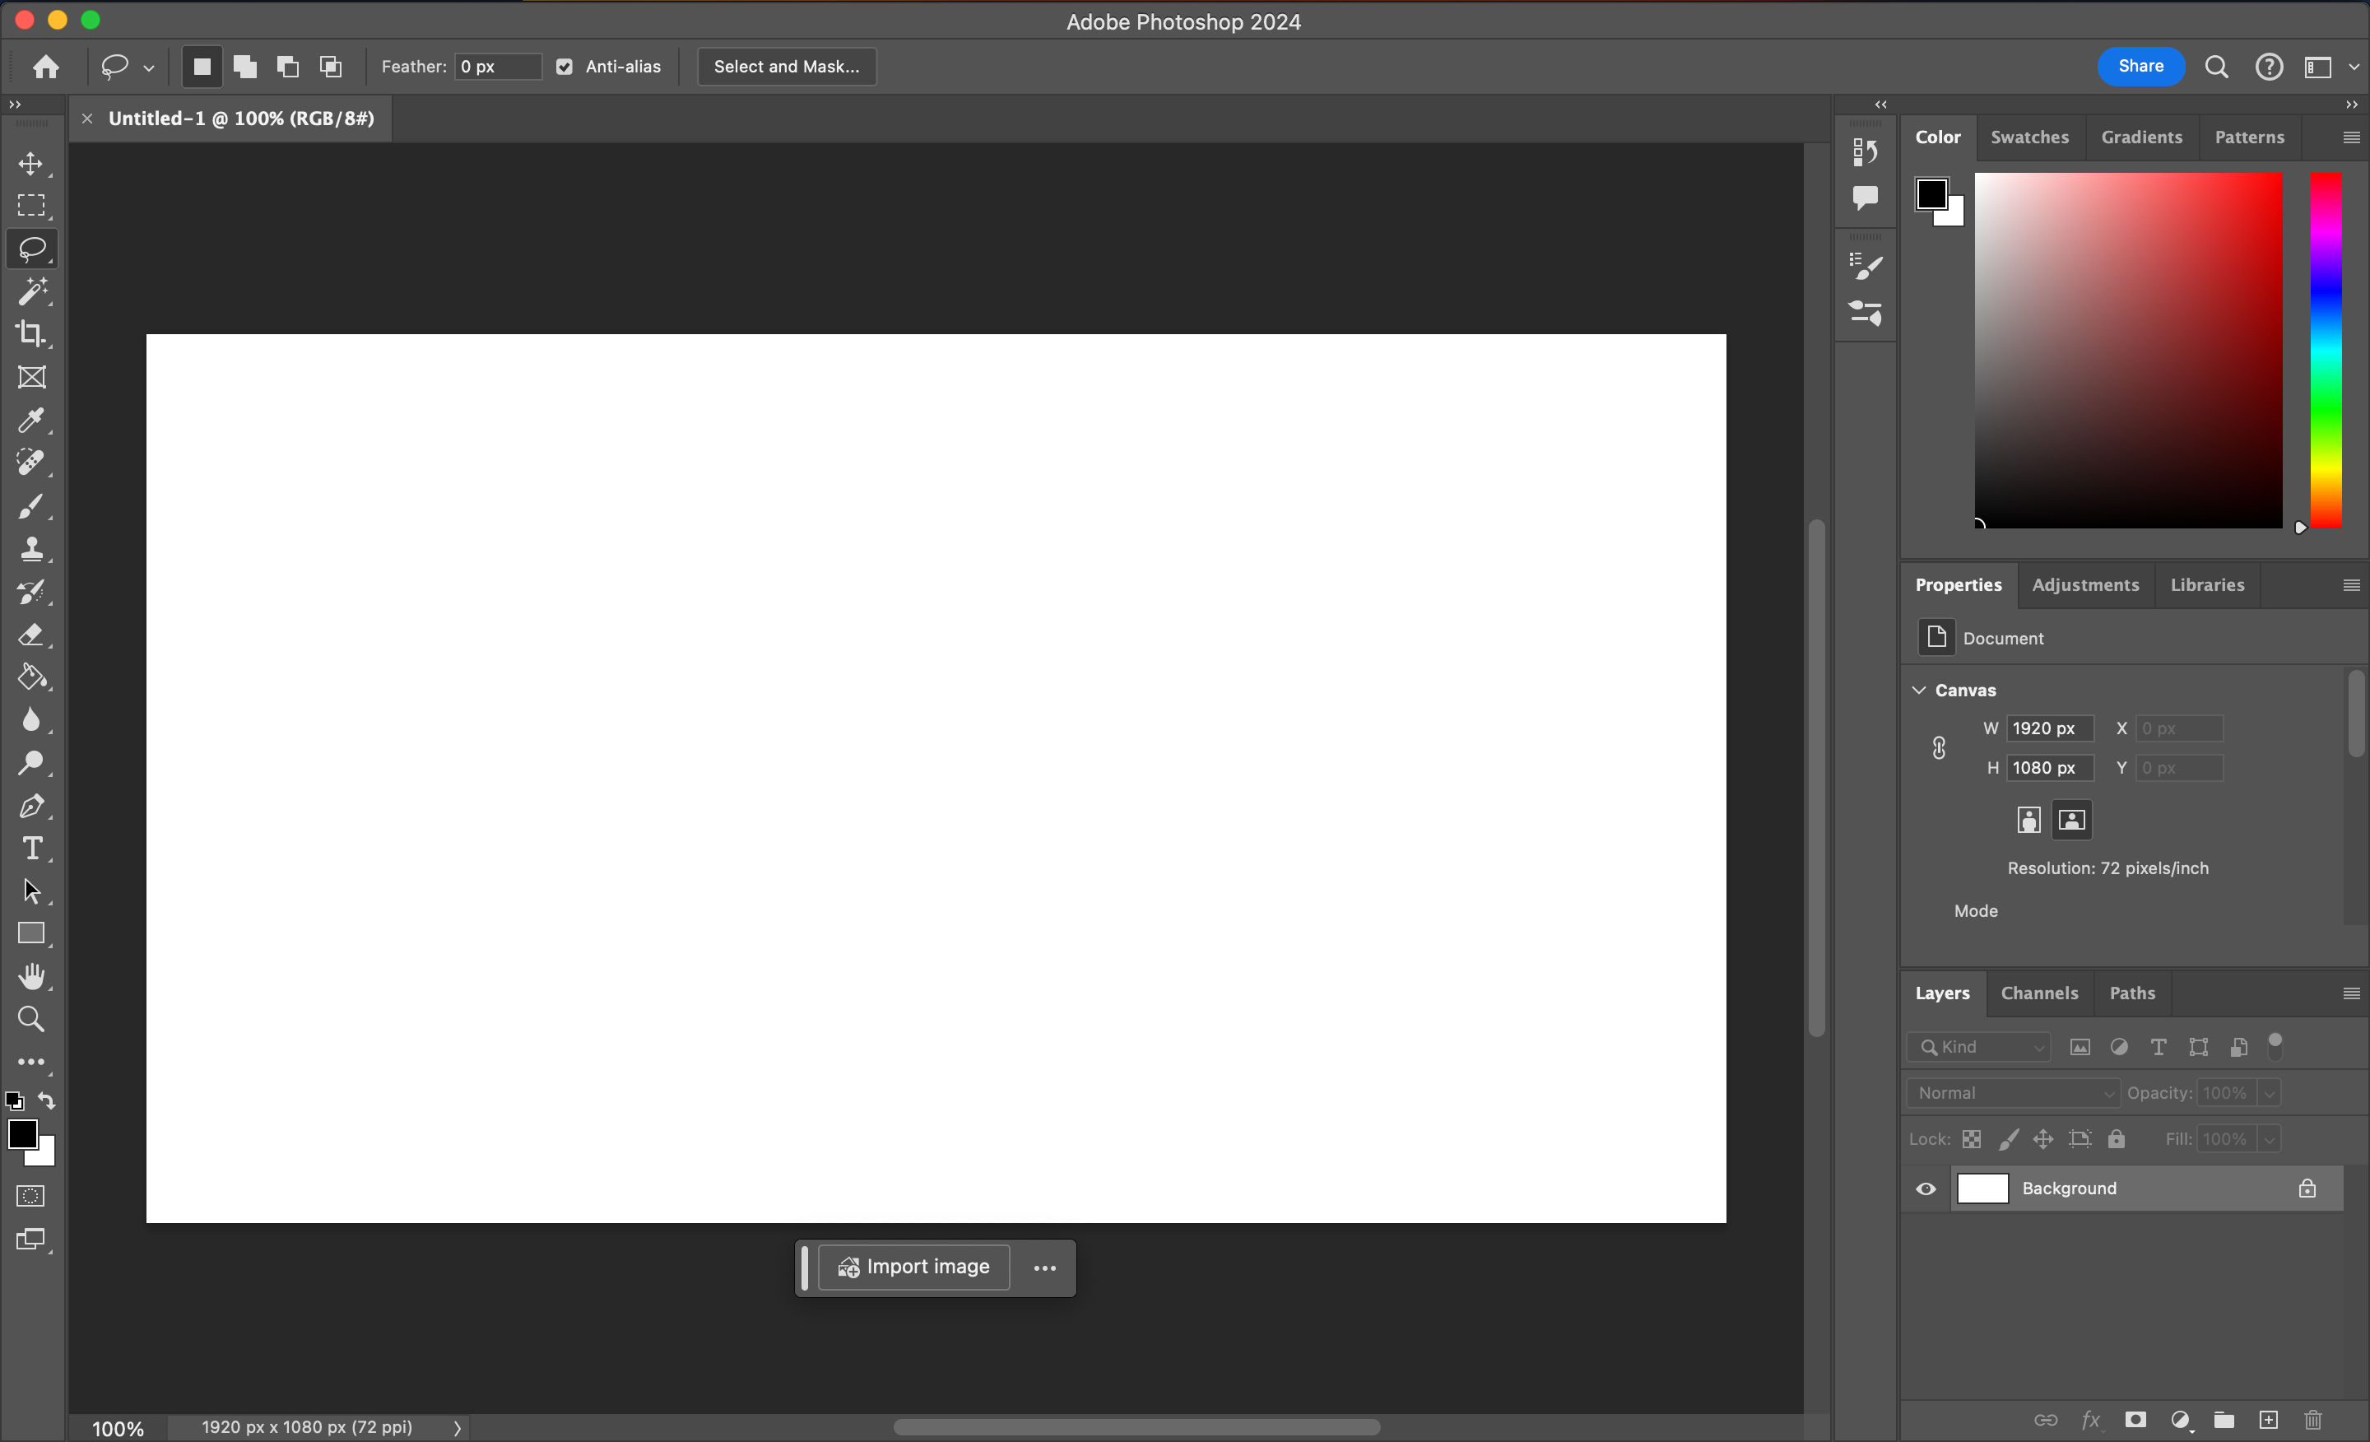
Task: Click the Select and Mask button
Action: 786,67
